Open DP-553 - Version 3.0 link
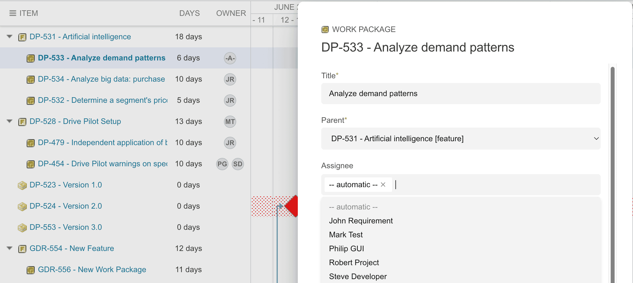633x283 pixels. (x=66, y=227)
